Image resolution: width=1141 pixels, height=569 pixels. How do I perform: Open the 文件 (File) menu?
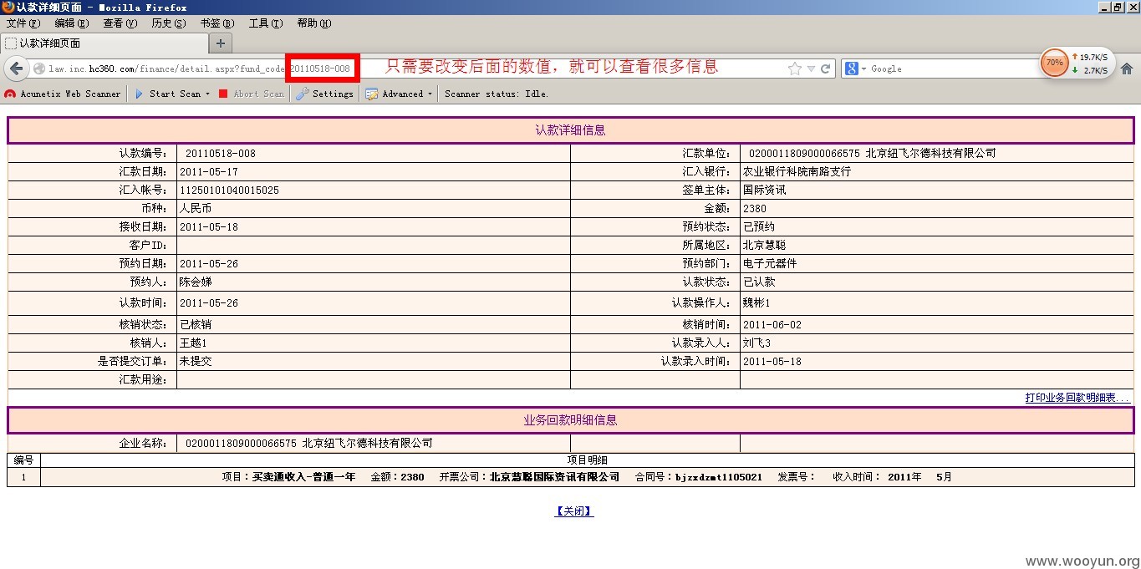click(23, 23)
